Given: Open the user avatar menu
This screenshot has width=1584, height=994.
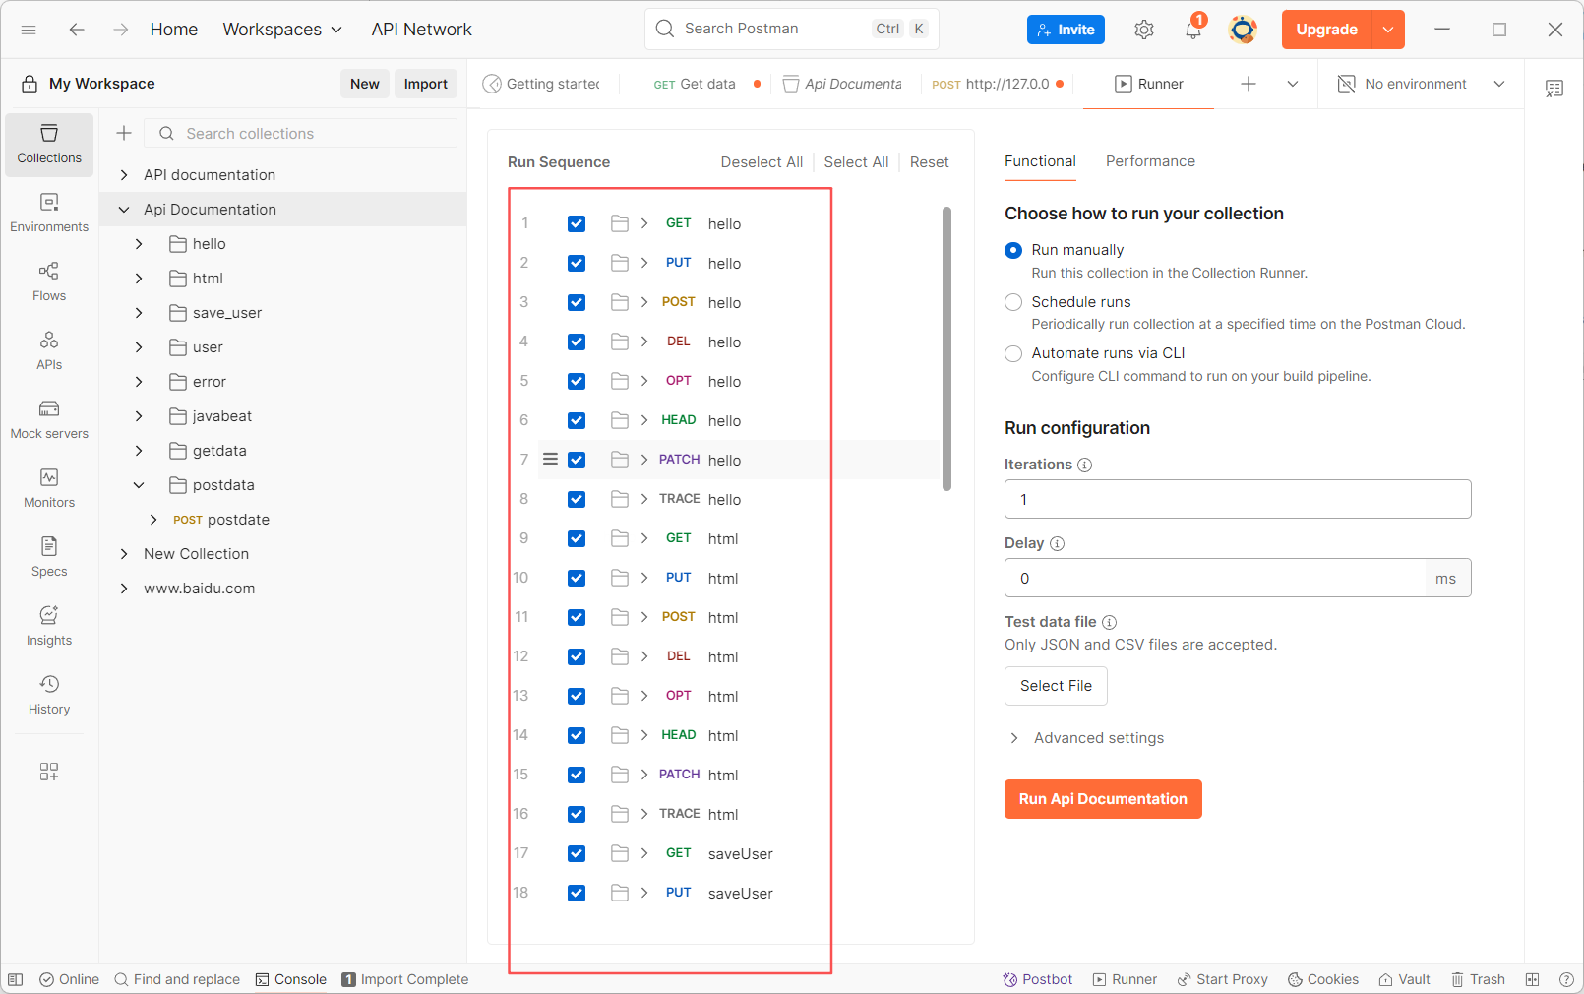Looking at the screenshot, I should (1243, 30).
